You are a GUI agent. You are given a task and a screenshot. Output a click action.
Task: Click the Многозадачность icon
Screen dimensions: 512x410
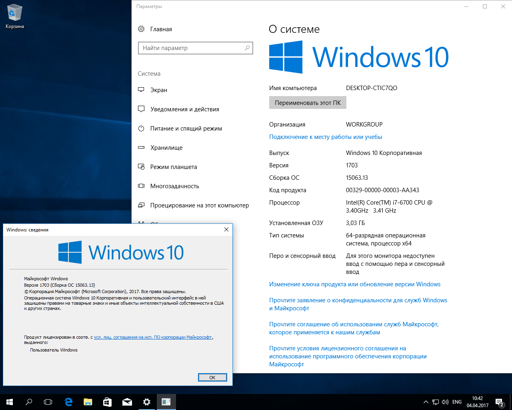(141, 186)
